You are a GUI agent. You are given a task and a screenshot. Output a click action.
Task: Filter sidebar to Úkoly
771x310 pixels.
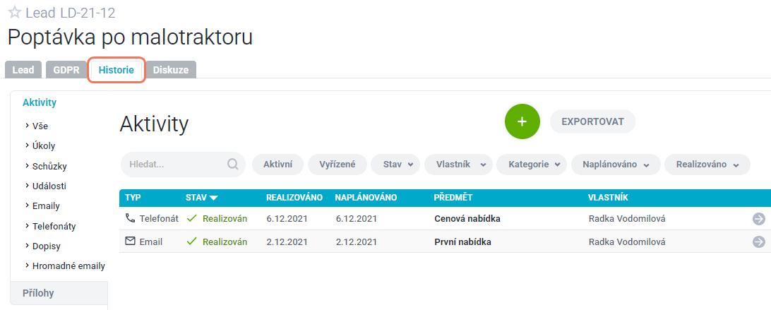coord(43,146)
